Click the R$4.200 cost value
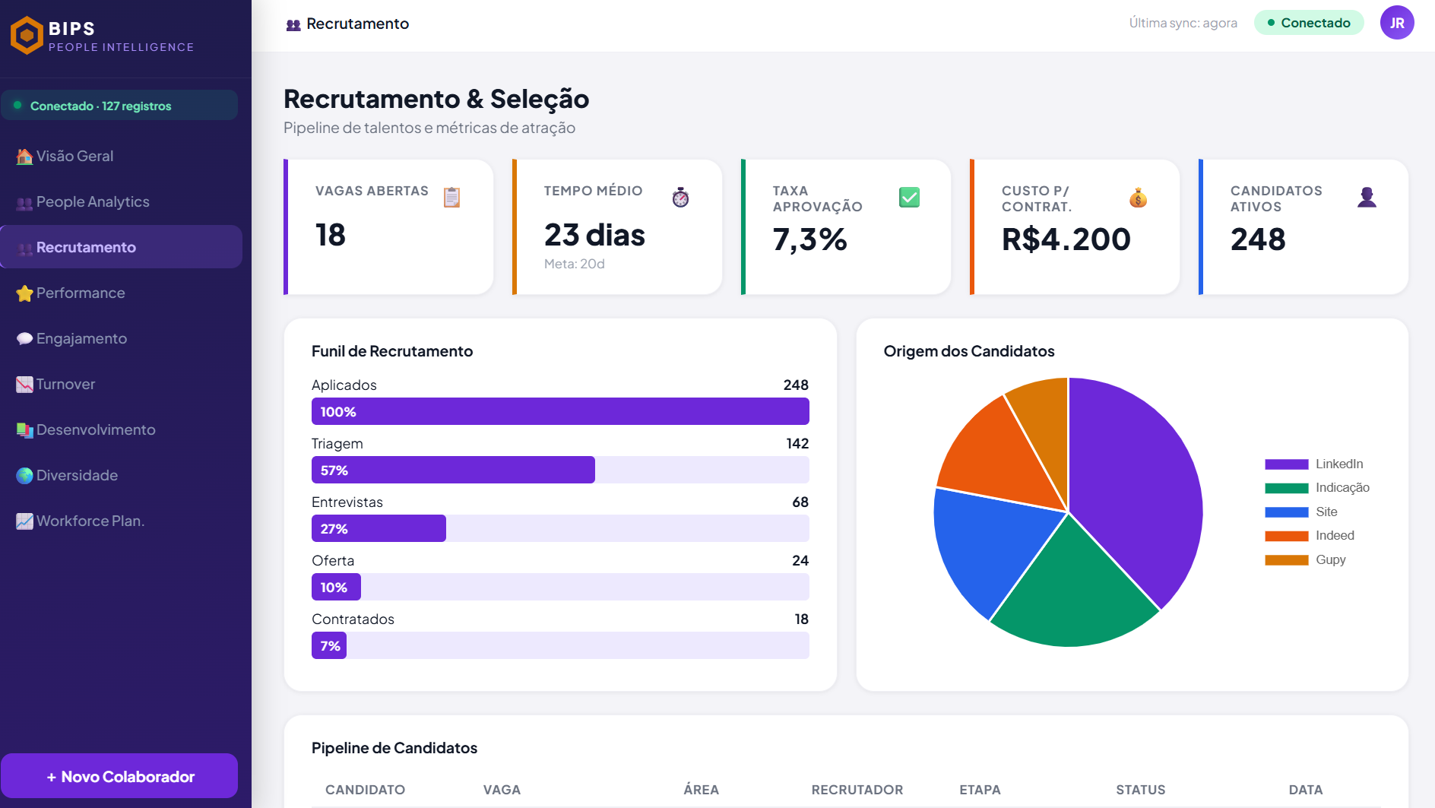This screenshot has height=808, width=1435. (1066, 239)
